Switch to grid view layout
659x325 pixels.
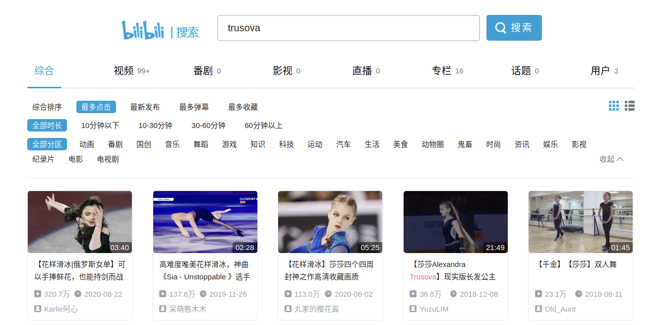point(614,106)
